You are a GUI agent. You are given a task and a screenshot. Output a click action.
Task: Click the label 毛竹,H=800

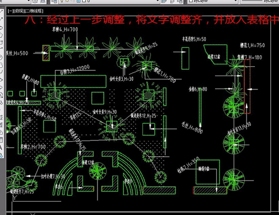[192, 128]
